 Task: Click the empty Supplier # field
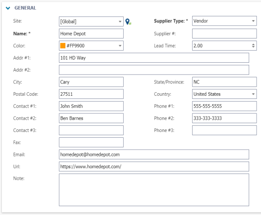pos(224,34)
